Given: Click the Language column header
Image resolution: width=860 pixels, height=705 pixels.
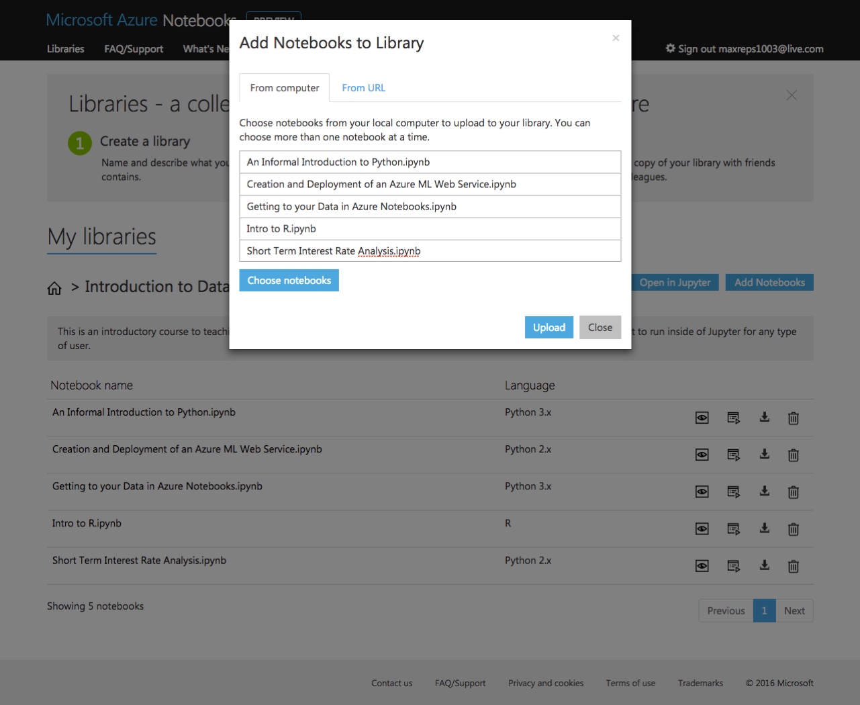Looking at the screenshot, I should point(530,385).
